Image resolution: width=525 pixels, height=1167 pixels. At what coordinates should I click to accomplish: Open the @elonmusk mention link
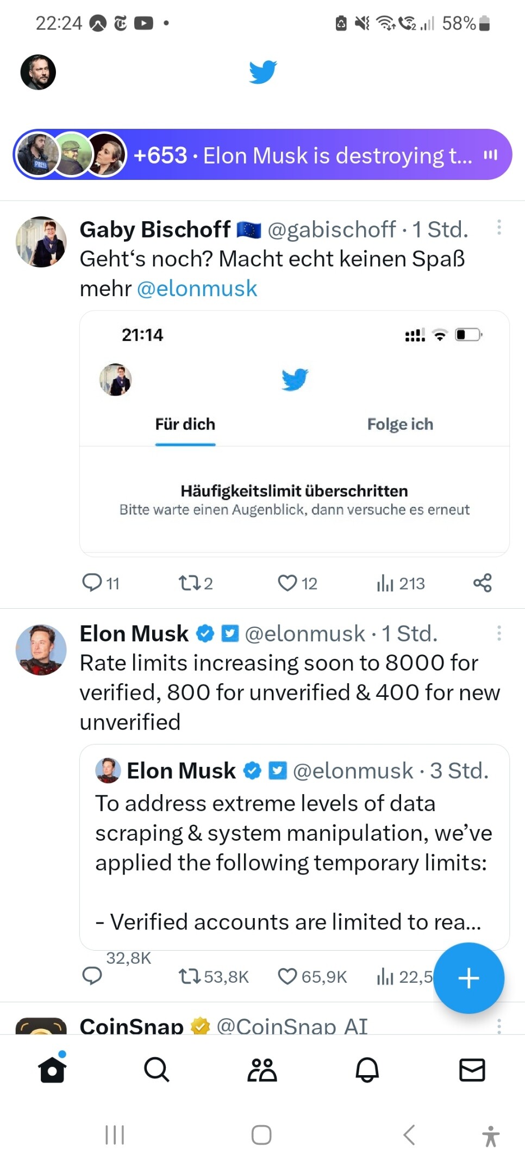tap(197, 289)
